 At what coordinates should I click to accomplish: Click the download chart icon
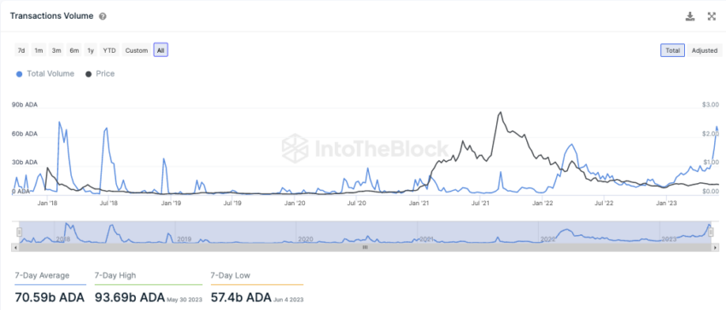(690, 17)
